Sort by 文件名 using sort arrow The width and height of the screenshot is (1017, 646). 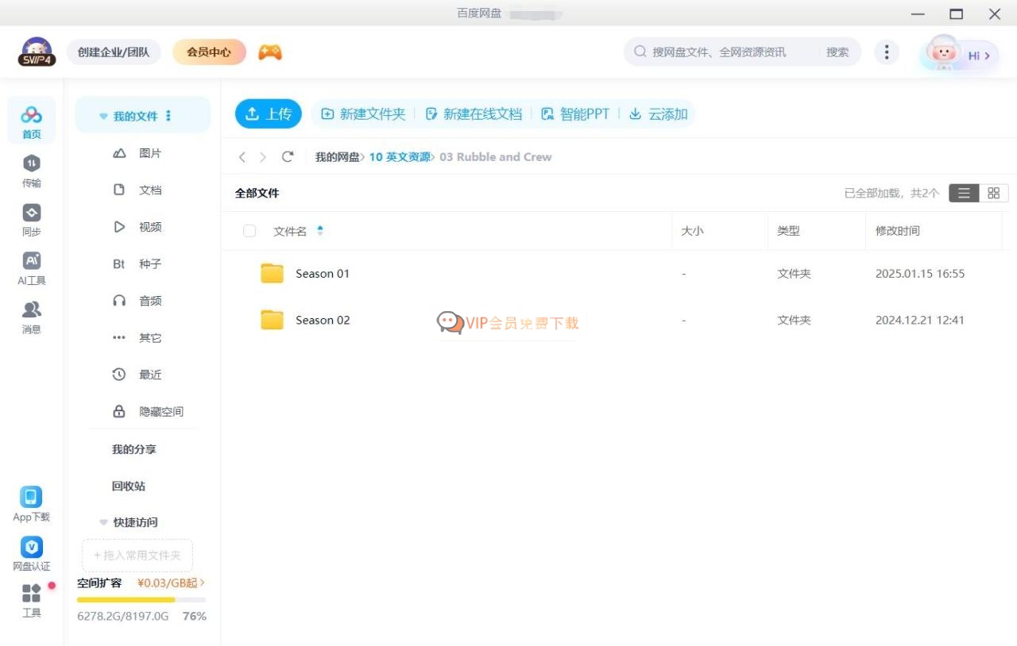point(320,231)
